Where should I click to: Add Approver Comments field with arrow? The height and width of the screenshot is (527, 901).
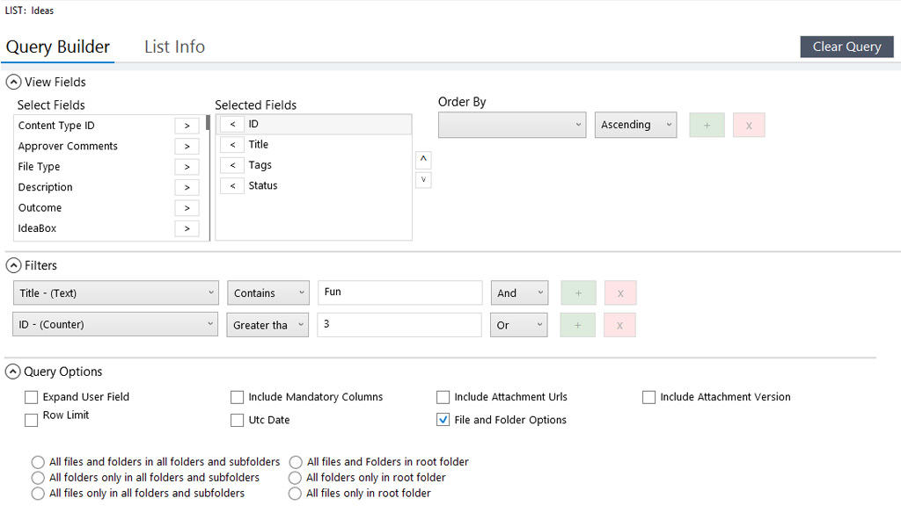coord(187,146)
